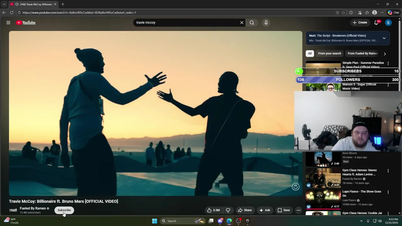
Task: Open the browser profile icon
Action: [x=374, y=13]
